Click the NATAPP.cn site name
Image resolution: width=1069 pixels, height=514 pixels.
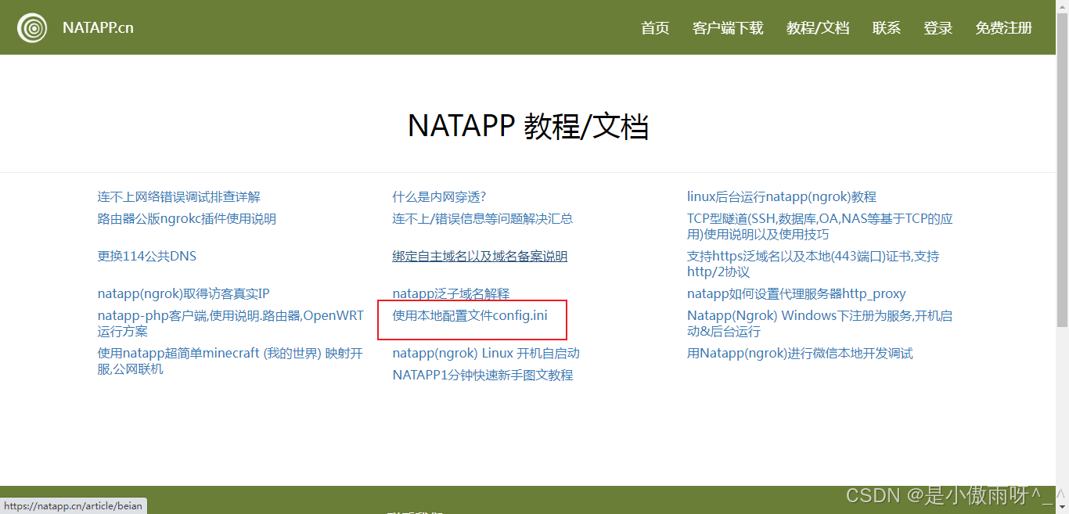pyautogui.click(x=98, y=27)
